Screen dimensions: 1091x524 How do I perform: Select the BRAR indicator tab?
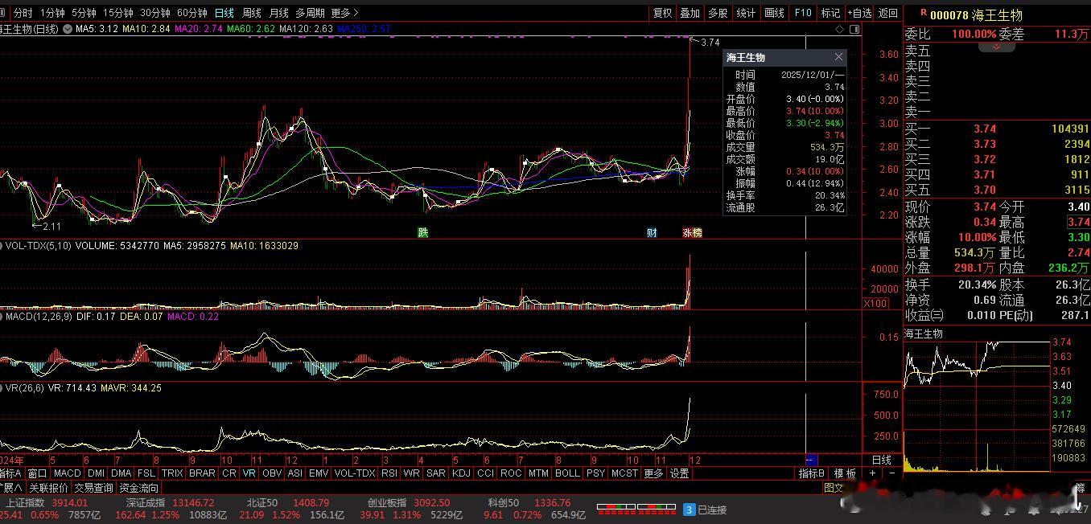(202, 473)
